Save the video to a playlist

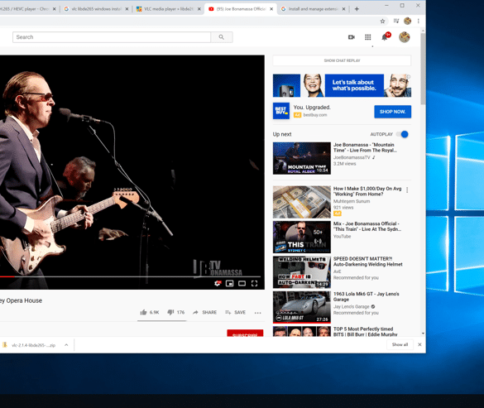point(235,312)
